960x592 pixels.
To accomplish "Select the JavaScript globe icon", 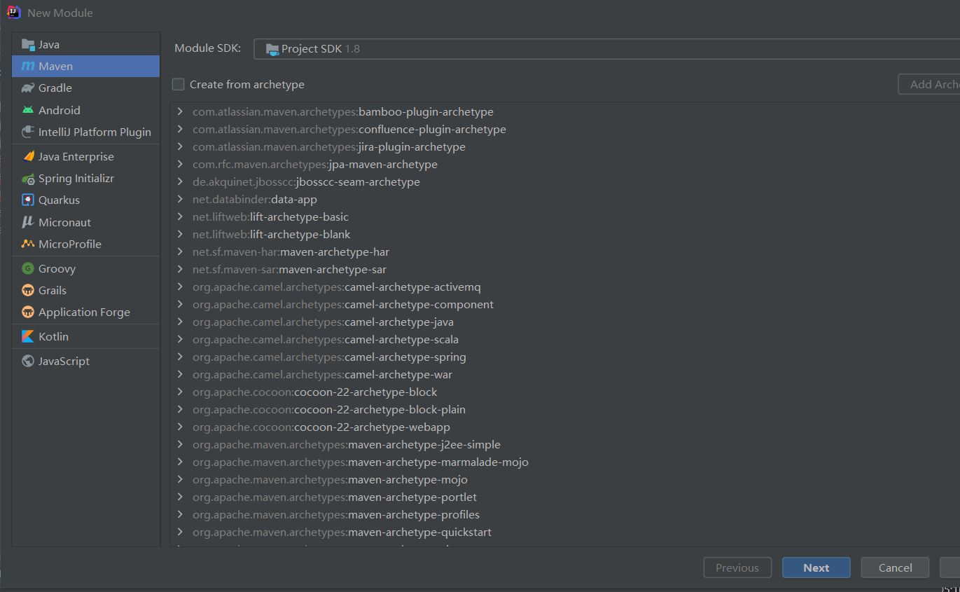I will (28, 361).
